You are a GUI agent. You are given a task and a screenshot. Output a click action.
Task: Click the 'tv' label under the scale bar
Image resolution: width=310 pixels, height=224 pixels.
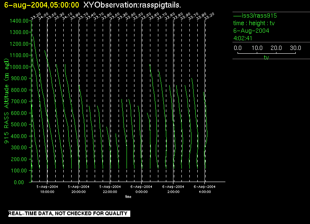(266, 57)
